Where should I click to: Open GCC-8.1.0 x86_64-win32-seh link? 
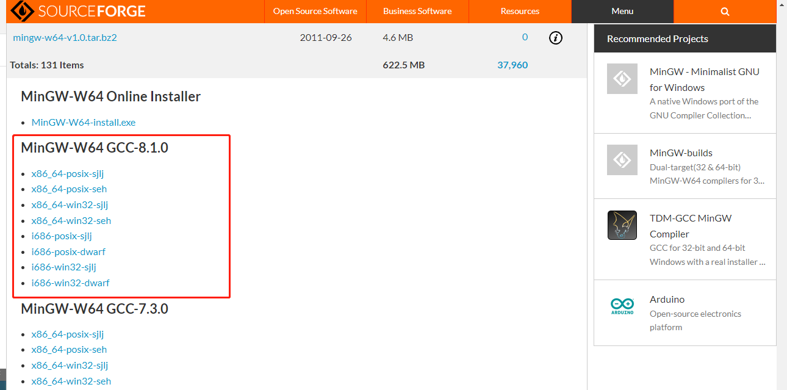(71, 220)
